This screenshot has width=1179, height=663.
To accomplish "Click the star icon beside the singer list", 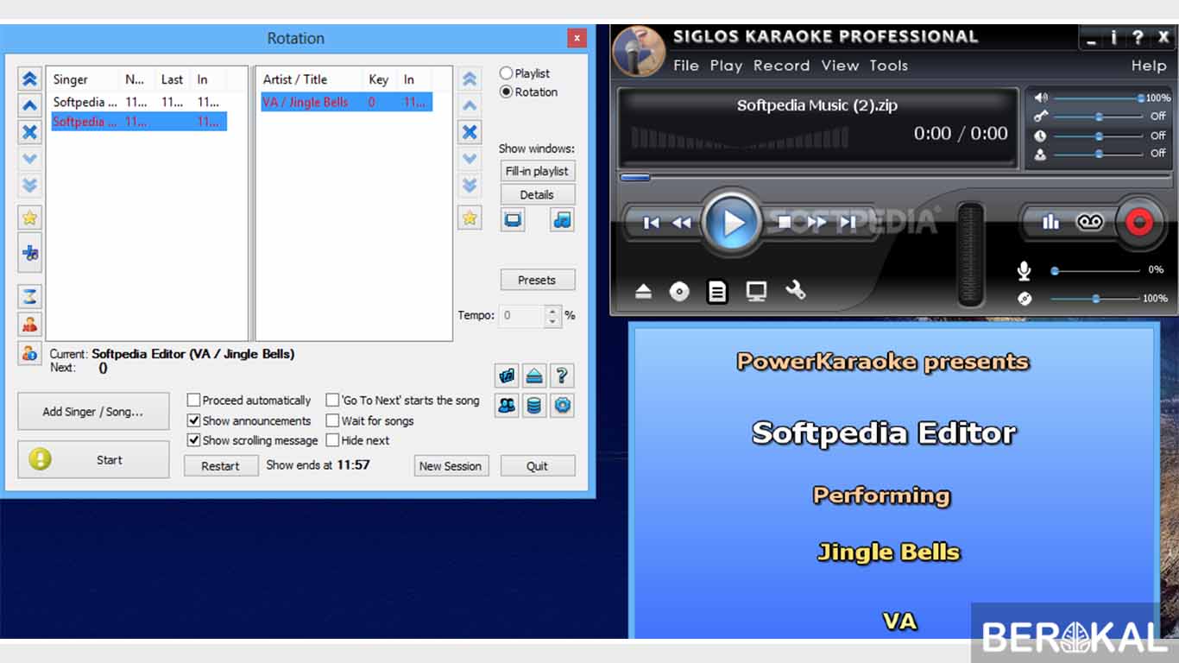I will (29, 218).
